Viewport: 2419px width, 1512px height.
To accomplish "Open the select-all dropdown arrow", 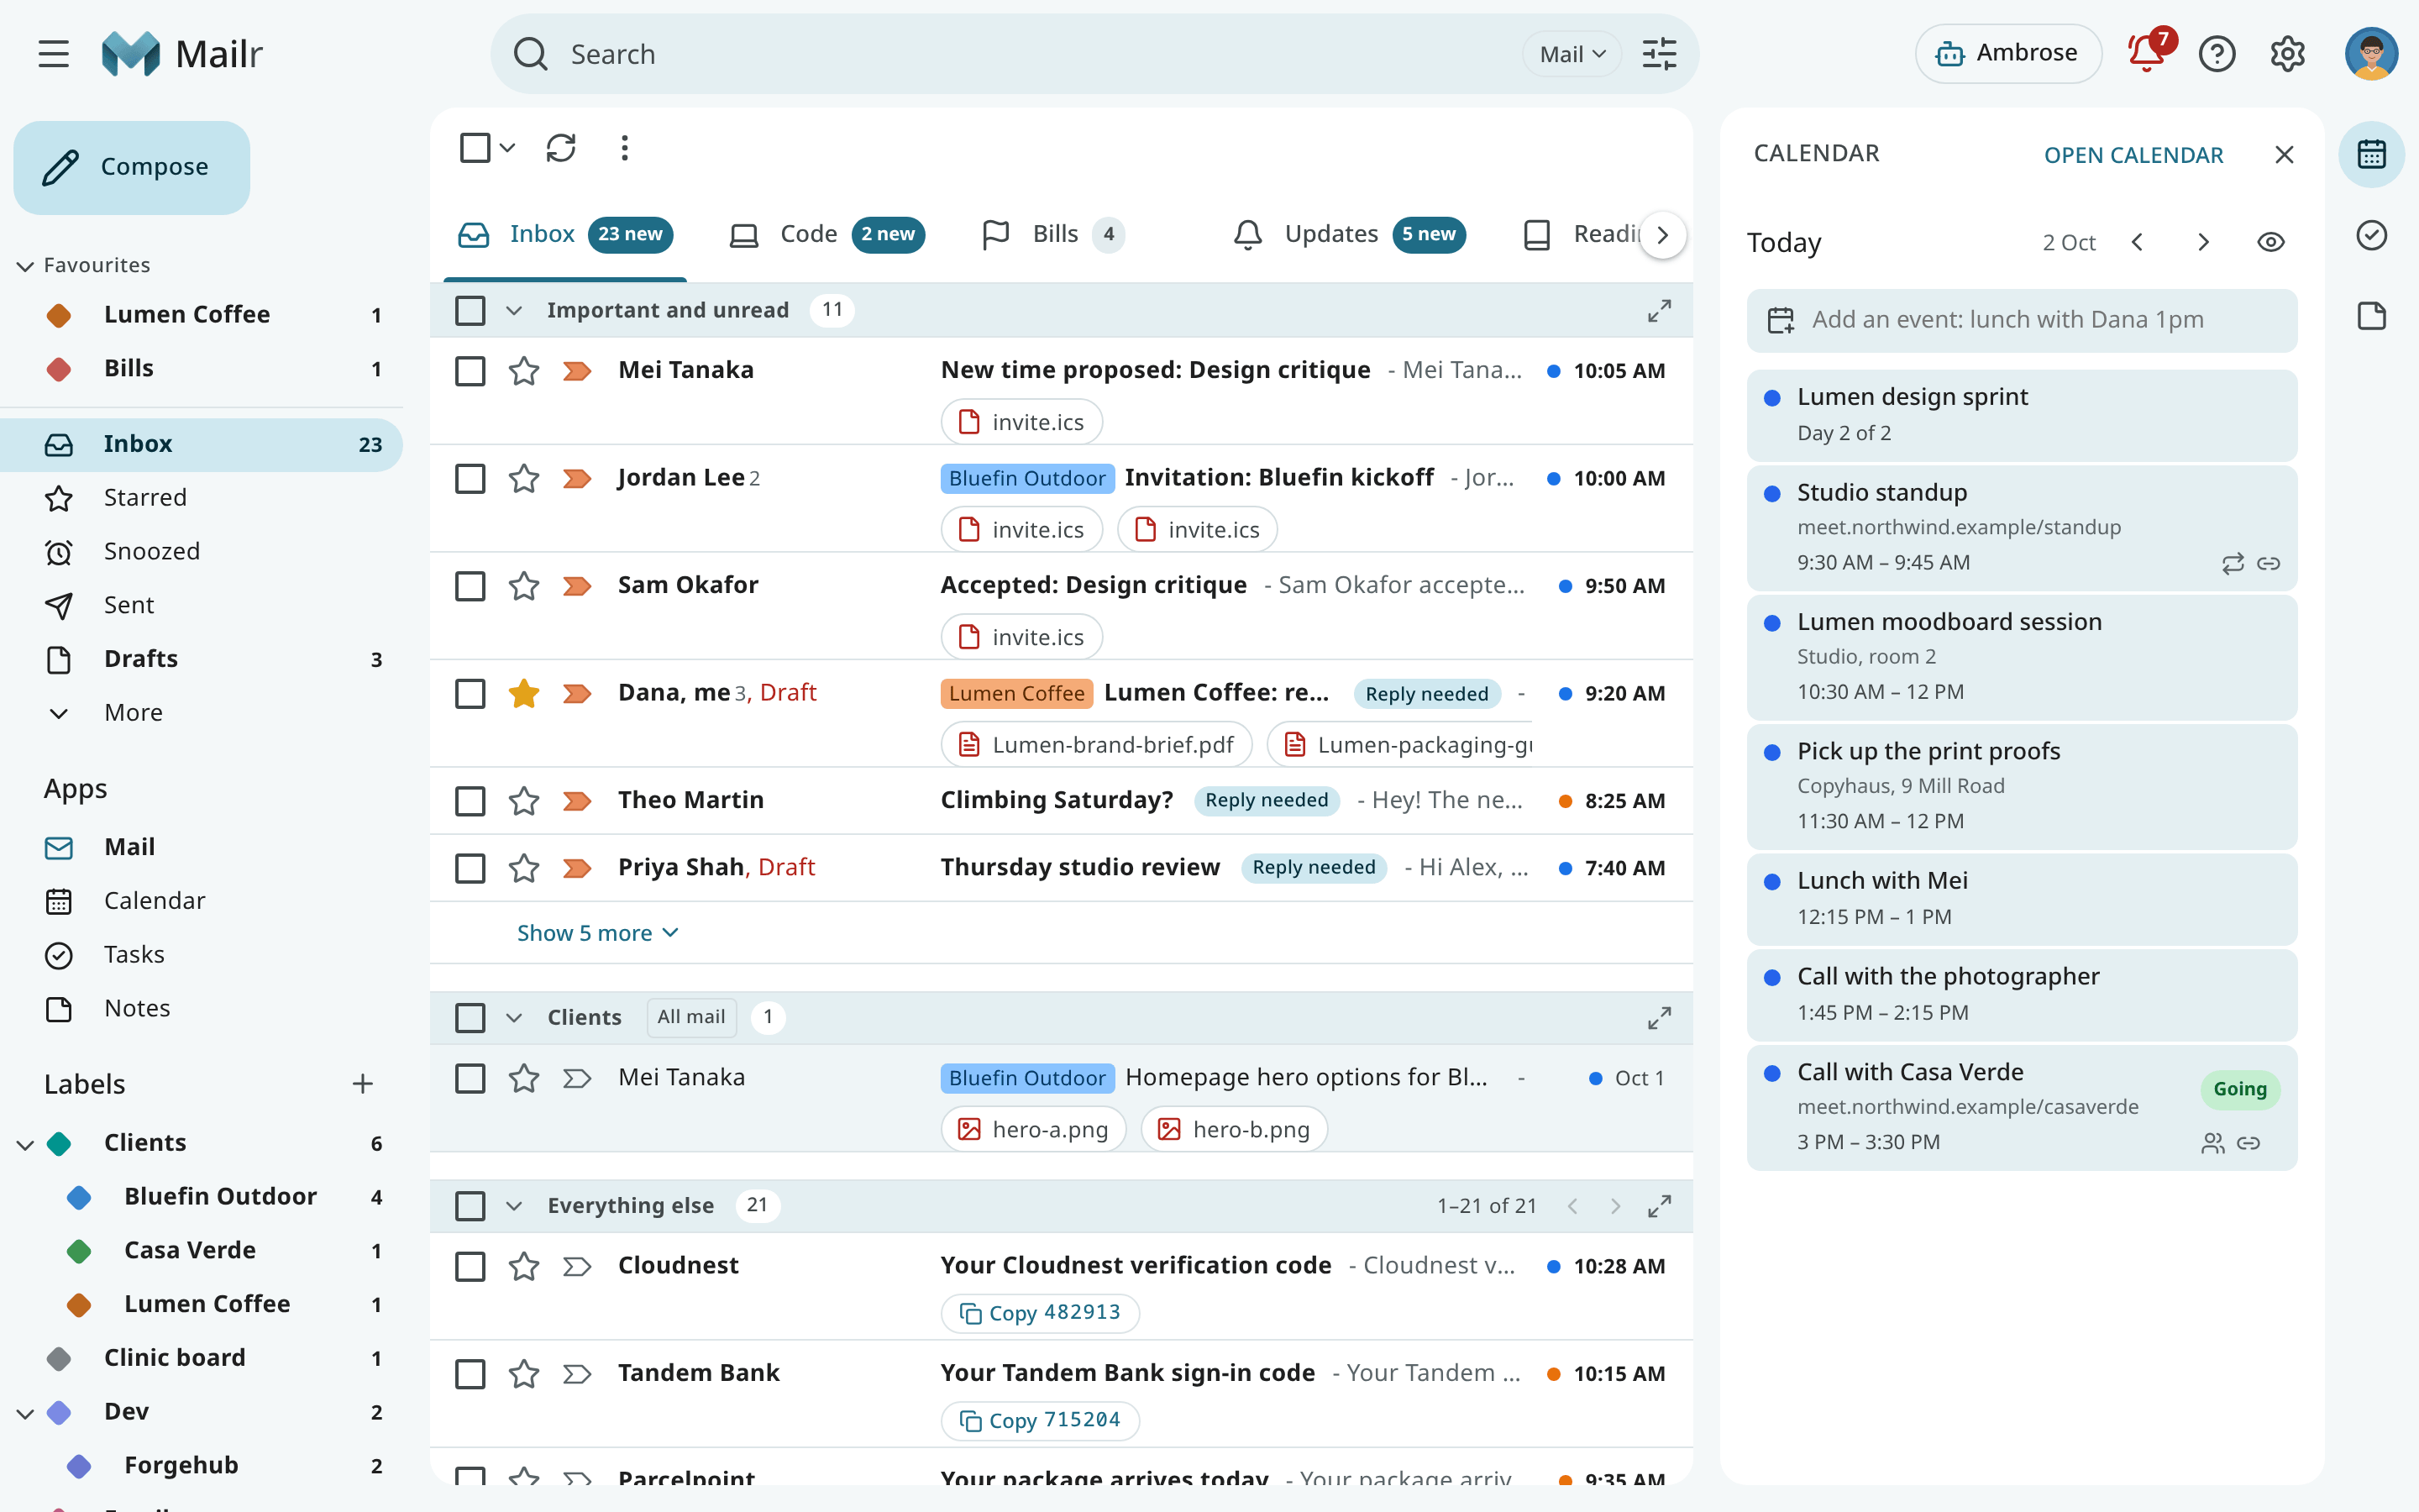I will (x=508, y=148).
